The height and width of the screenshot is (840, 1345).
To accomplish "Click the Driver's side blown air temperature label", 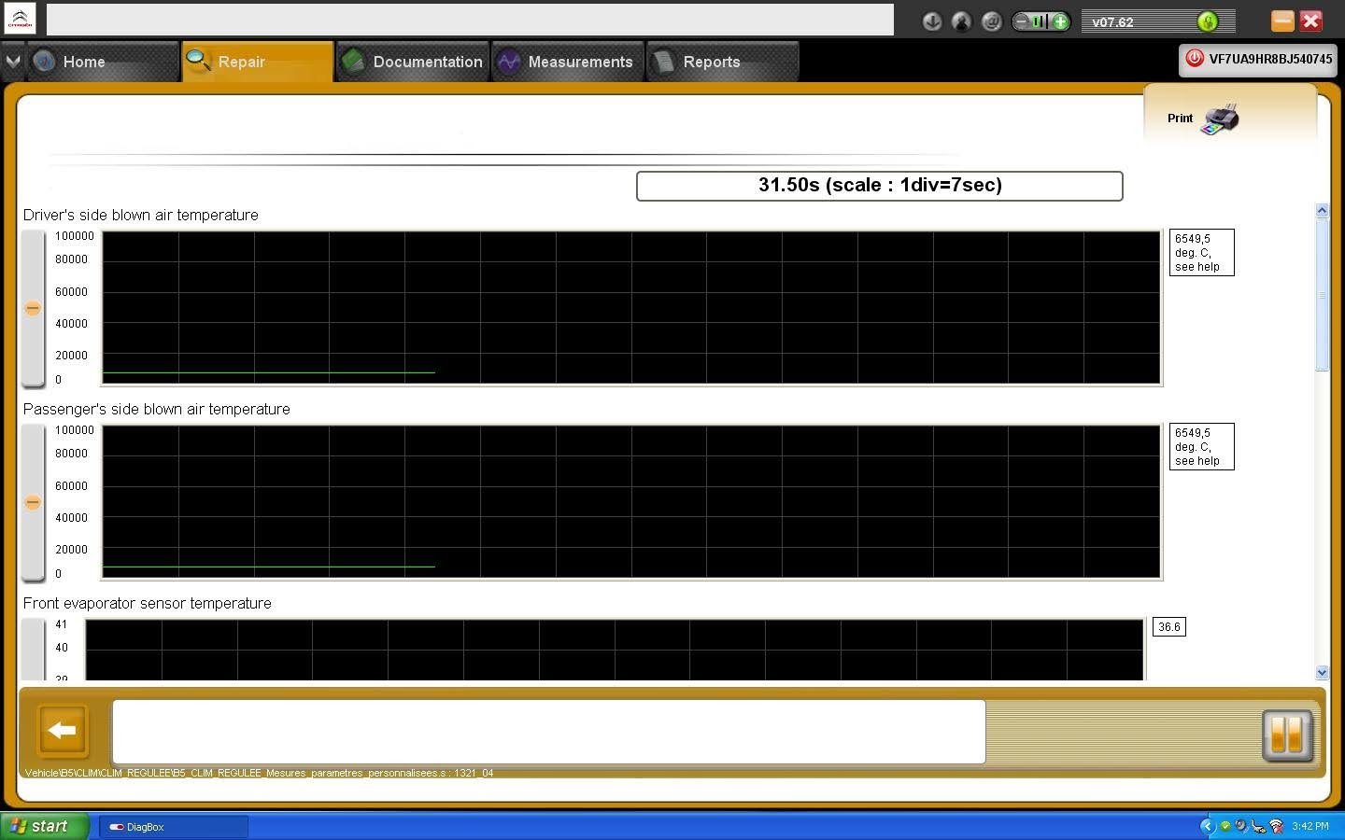I will click(x=141, y=215).
